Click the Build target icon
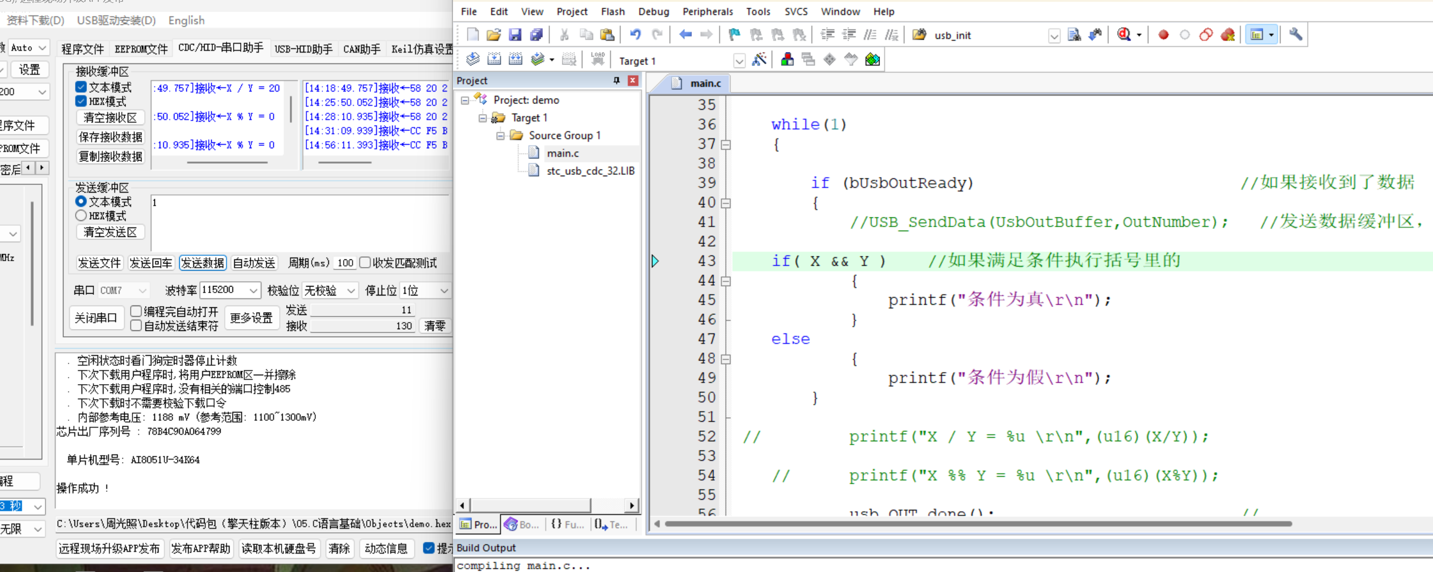The width and height of the screenshot is (1433, 572). click(494, 59)
